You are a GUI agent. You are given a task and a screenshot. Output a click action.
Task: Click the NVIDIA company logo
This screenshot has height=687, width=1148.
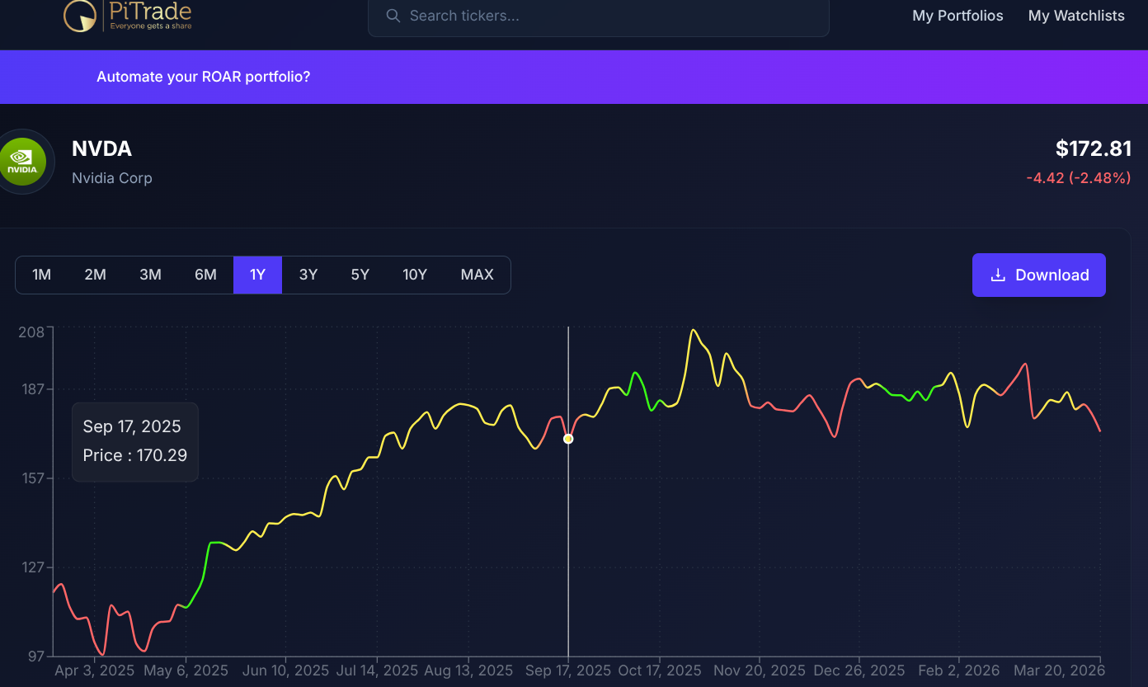click(22, 162)
